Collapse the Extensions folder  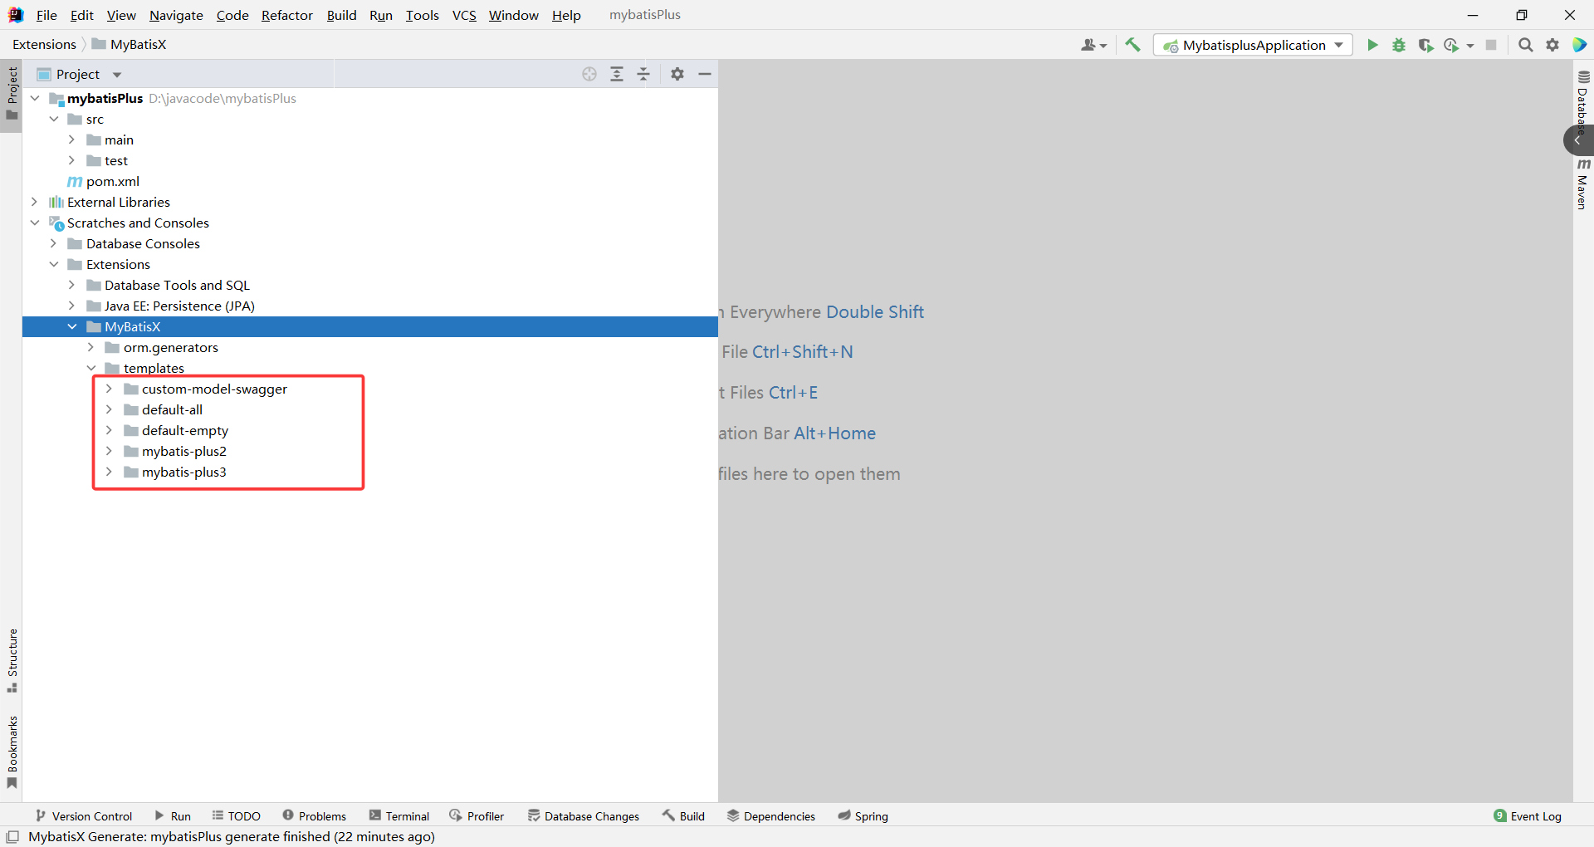click(x=54, y=264)
